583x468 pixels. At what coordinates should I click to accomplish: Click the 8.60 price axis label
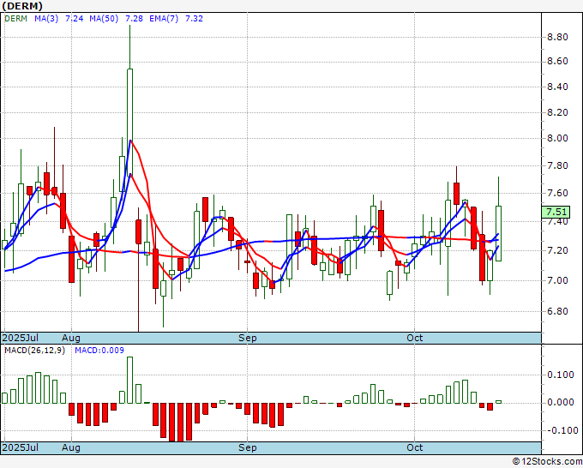[x=557, y=62]
